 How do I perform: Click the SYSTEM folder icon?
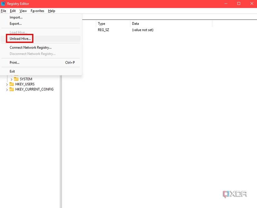(16, 79)
